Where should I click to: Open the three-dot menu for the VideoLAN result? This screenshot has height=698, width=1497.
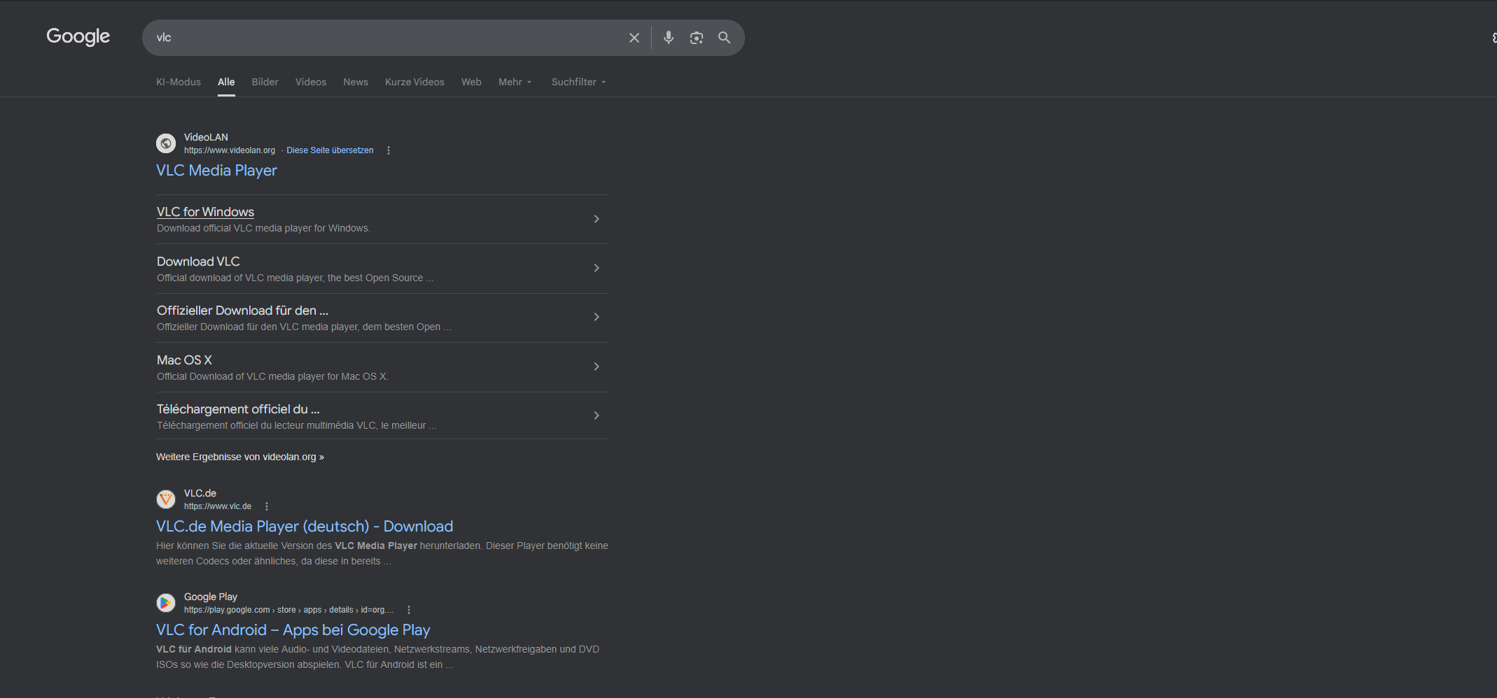pos(389,150)
